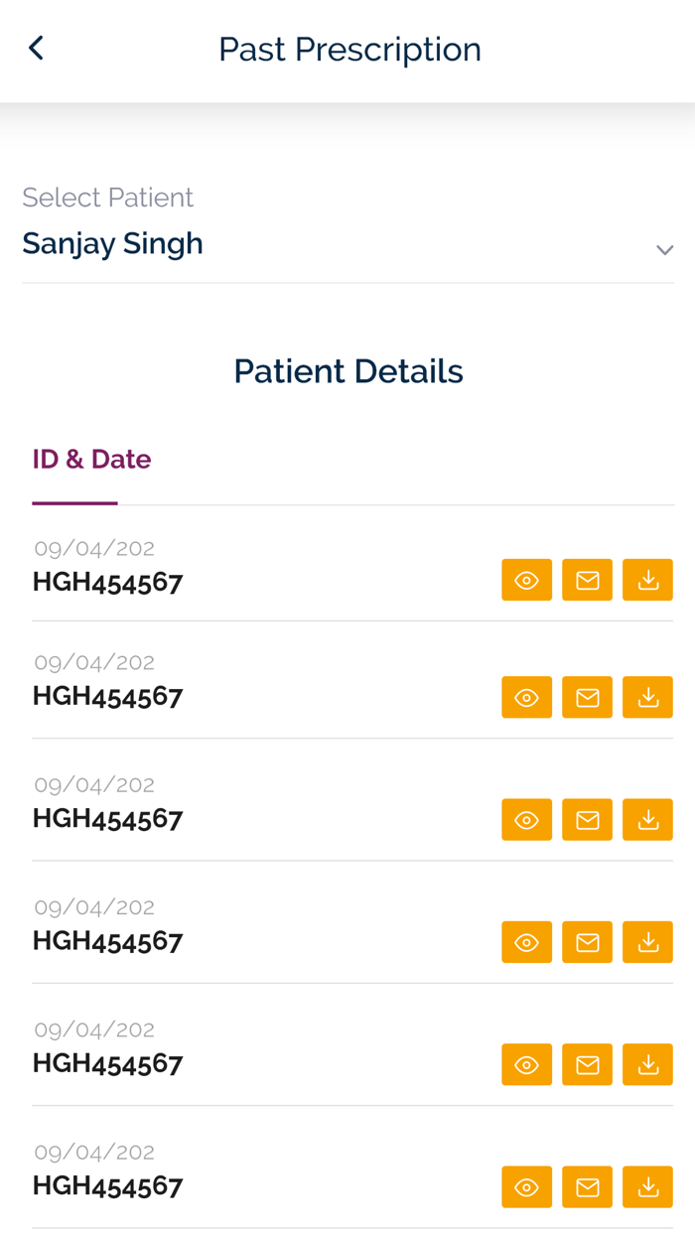Viewport: 695px width, 1235px height.
Task: Download the first prescription in the list
Action: [647, 581]
